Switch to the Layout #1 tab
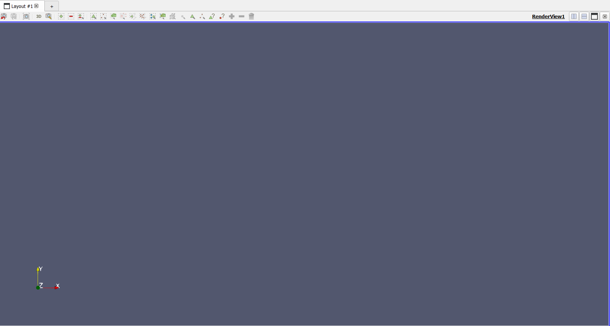 pyautogui.click(x=22, y=6)
